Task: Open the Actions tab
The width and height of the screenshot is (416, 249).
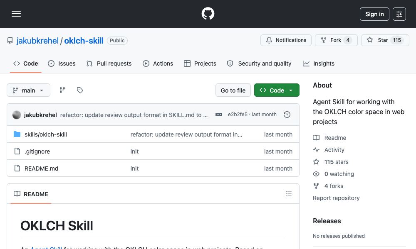Action: click(158, 63)
